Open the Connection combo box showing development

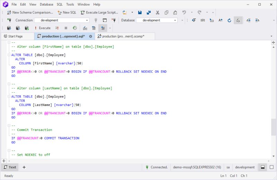coord(62,20)
